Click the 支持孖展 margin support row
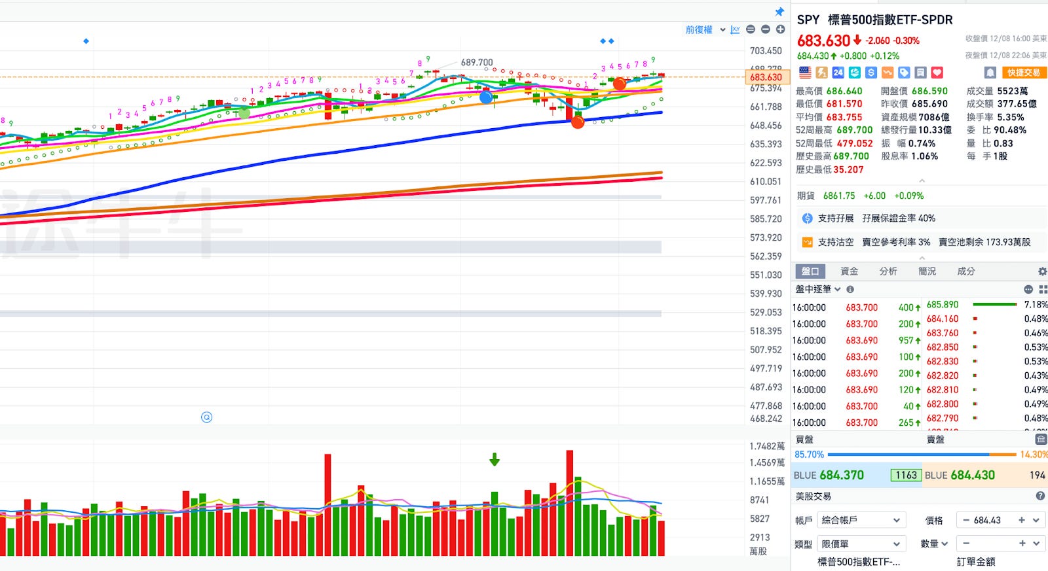The width and height of the screenshot is (1048, 571). click(x=920, y=218)
